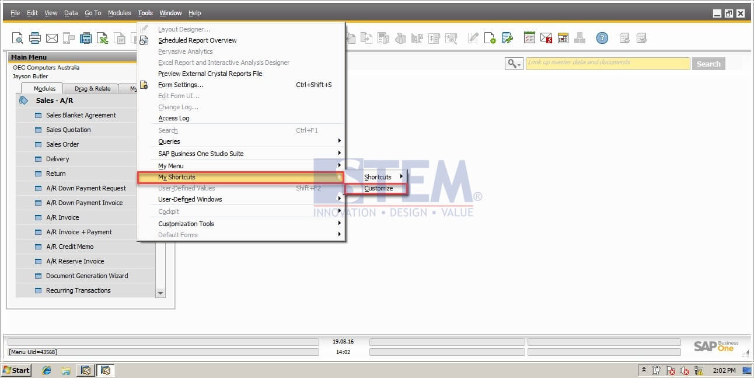Click the Volume and Weight scales icon
Image resolution: width=754 pixels, height=378 pixels.
(417, 38)
